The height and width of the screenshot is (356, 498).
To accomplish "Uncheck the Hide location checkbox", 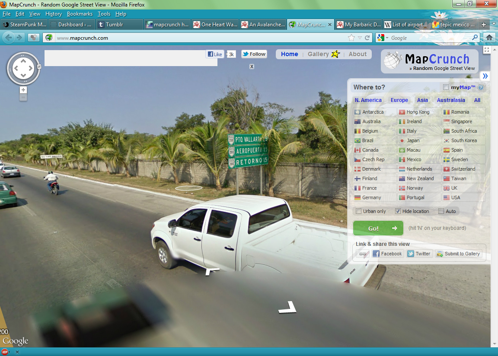I will (x=398, y=211).
